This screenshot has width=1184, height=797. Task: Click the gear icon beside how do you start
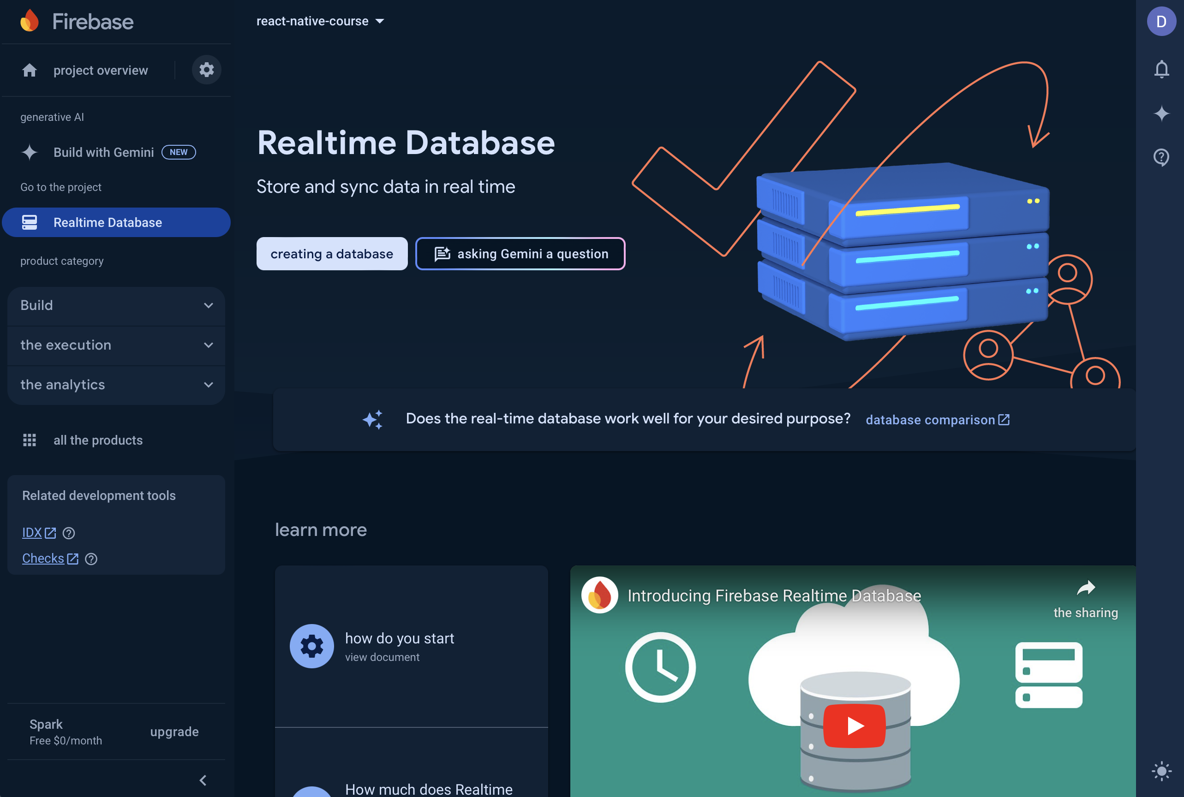pos(311,646)
